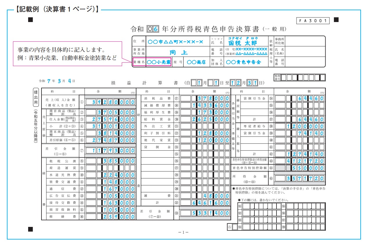Click the FA3001 form code box
The image size is (367, 244).
pyautogui.click(x=313, y=21)
